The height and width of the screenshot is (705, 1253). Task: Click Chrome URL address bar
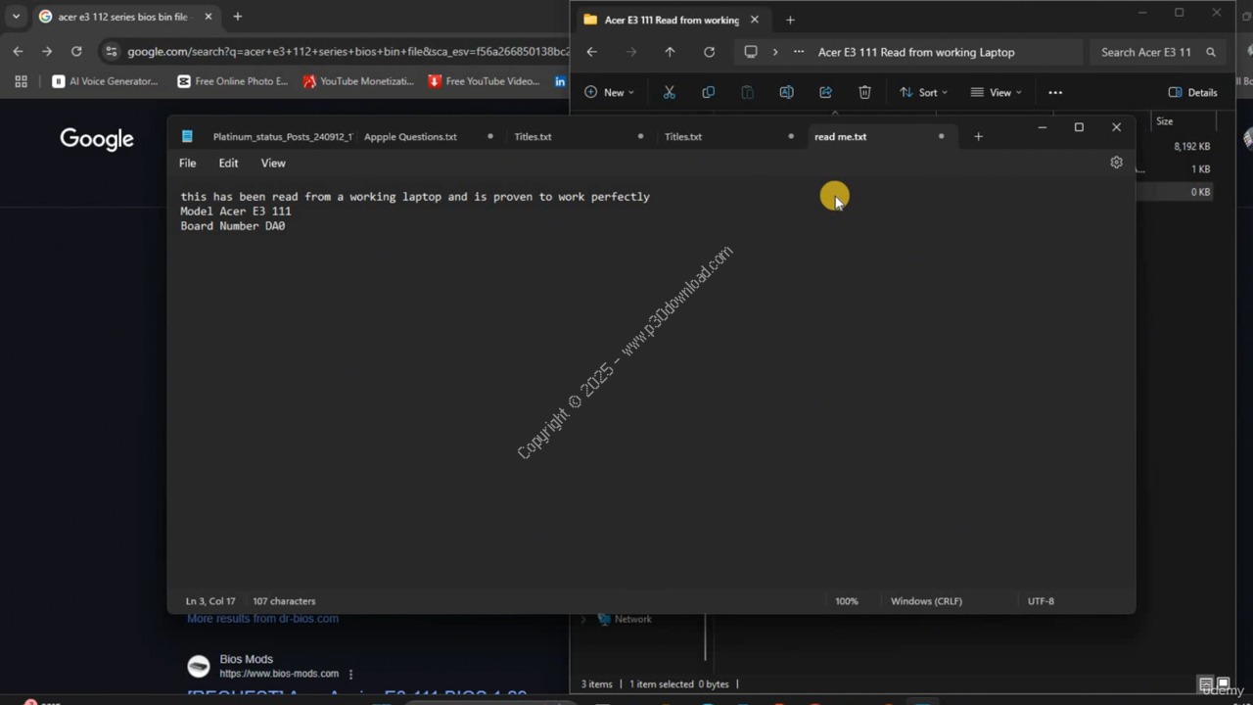(348, 51)
